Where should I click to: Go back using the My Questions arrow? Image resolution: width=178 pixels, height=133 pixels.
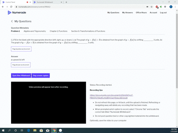click(x=12, y=21)
